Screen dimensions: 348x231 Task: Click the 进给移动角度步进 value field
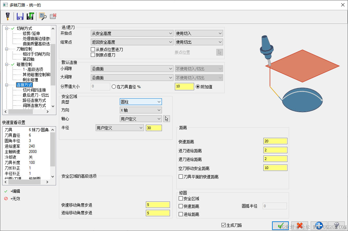click(x=158, y=213)
